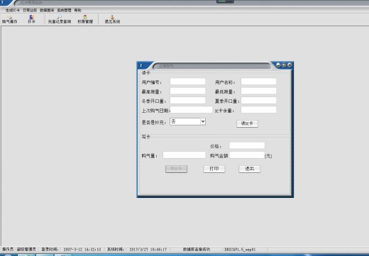Focus the 上次购气日期 input field

pyautogui.click(x=192, y=110)
